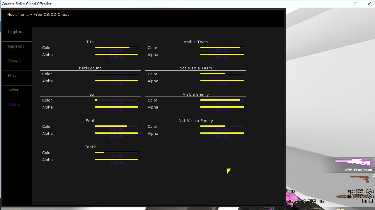Screen dimensions: 375x210
Task: Change the Font Alpha slider
Action: pos(117,133)
